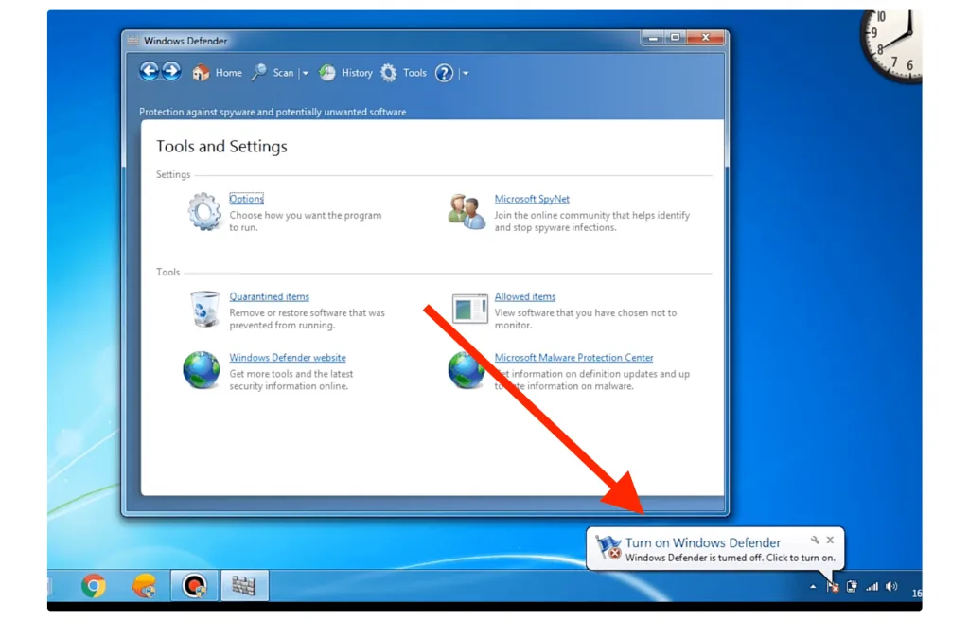The height and width of the screenshot is (621, 969).
Task: Open Help with the question mark icon
Action: [x=444, y=73]
